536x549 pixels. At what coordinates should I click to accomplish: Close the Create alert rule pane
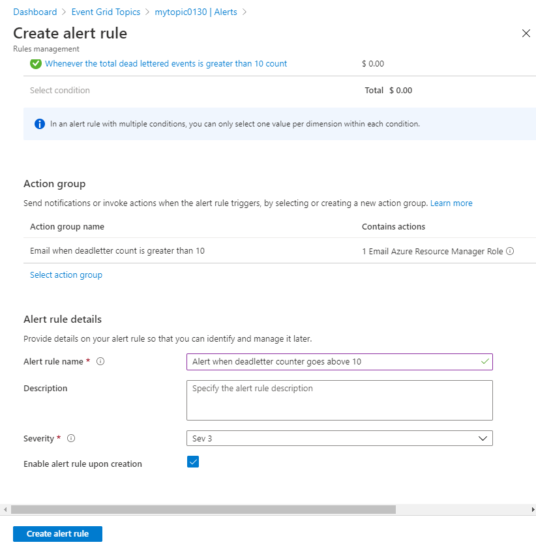[526, 33]
